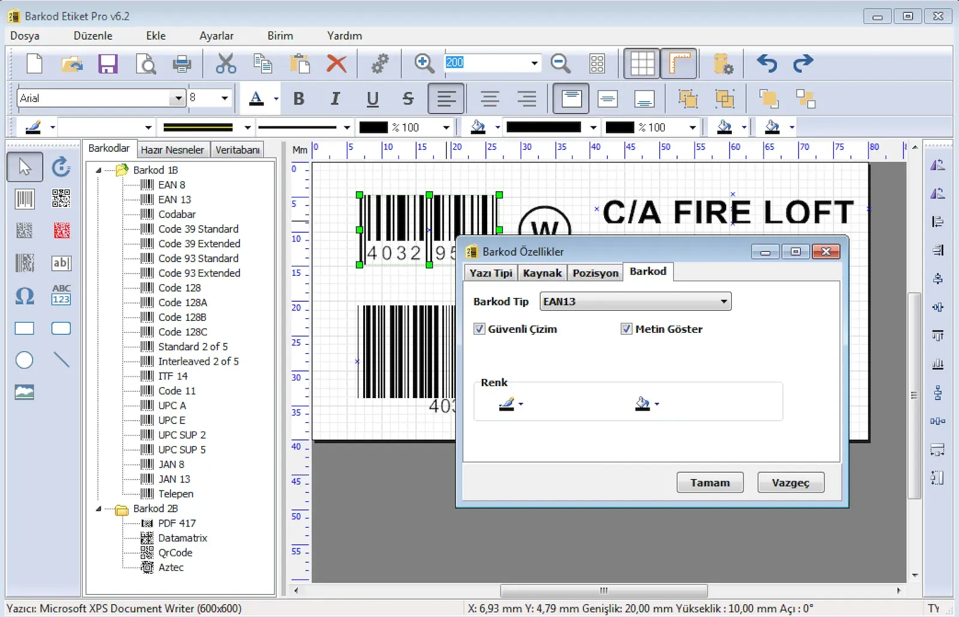The image size is (959, 617).
Task: Open settings with the gears icon
Action: coord(379,63)
